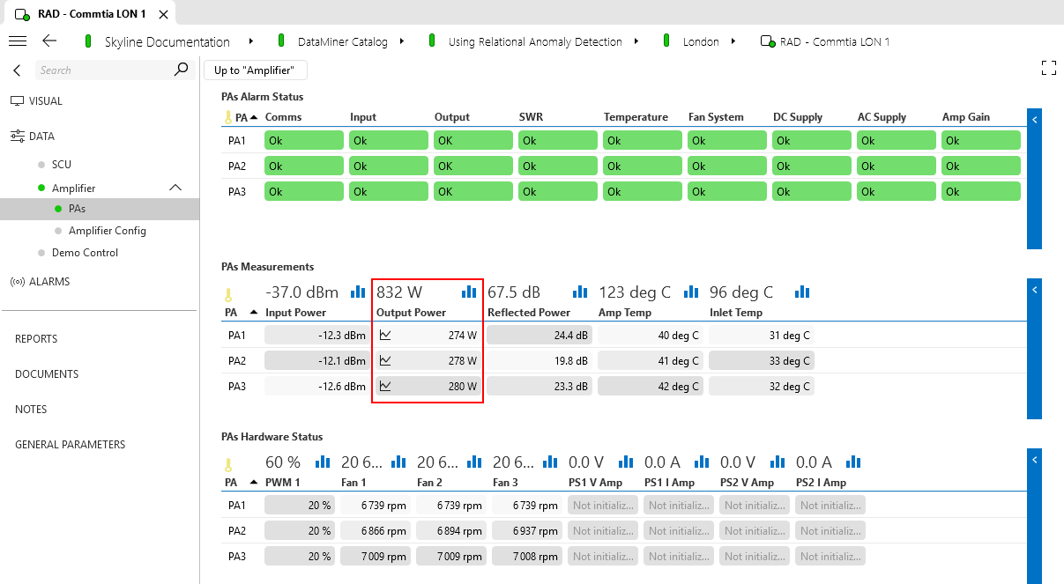1064x584 pixels.
Task: Click histogram icon beside 60 % PWM 1
Action: 323,462
